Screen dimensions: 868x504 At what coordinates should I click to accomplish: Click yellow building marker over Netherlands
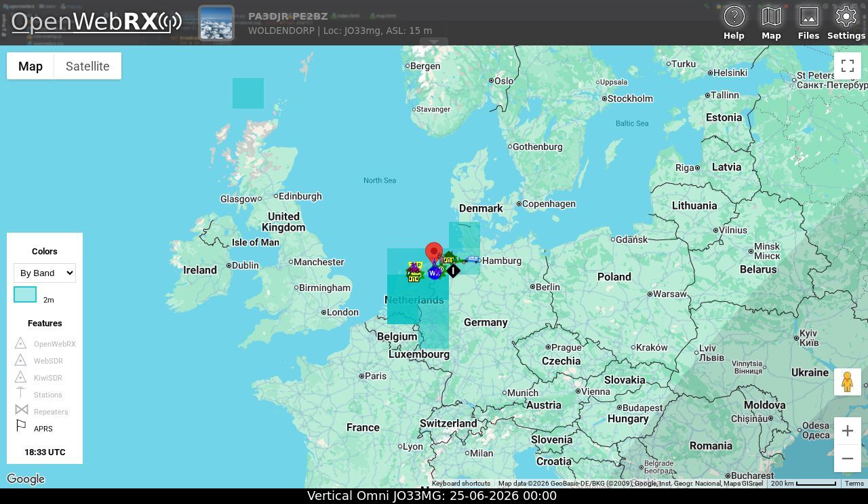(x=413, y=276)
